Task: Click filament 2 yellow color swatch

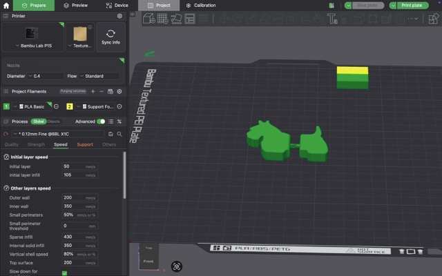Action: [69, 106]
